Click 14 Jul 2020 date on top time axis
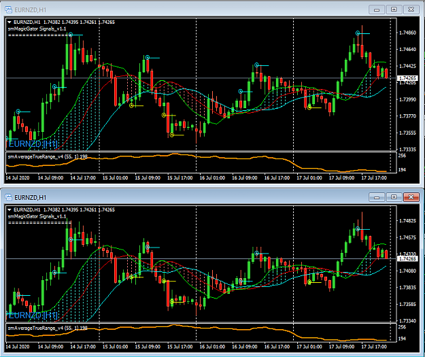Image resolution: width=425 pixels, height=357 pixels. click(18, 178)
